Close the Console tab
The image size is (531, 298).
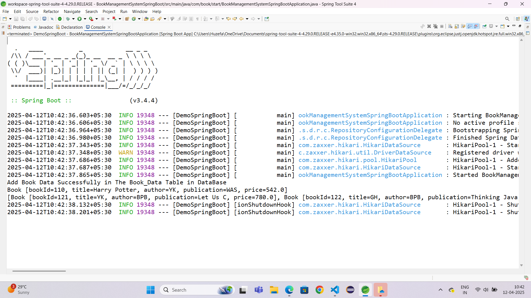[x=109, y=27]
